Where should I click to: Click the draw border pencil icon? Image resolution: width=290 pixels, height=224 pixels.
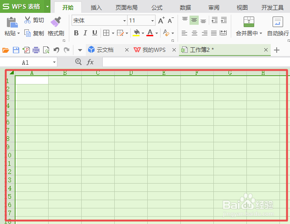pos(120,33)
